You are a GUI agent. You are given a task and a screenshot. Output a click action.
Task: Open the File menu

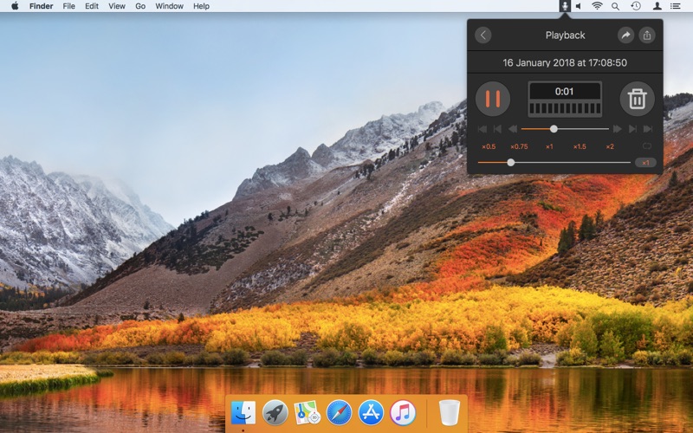point(68,6)
